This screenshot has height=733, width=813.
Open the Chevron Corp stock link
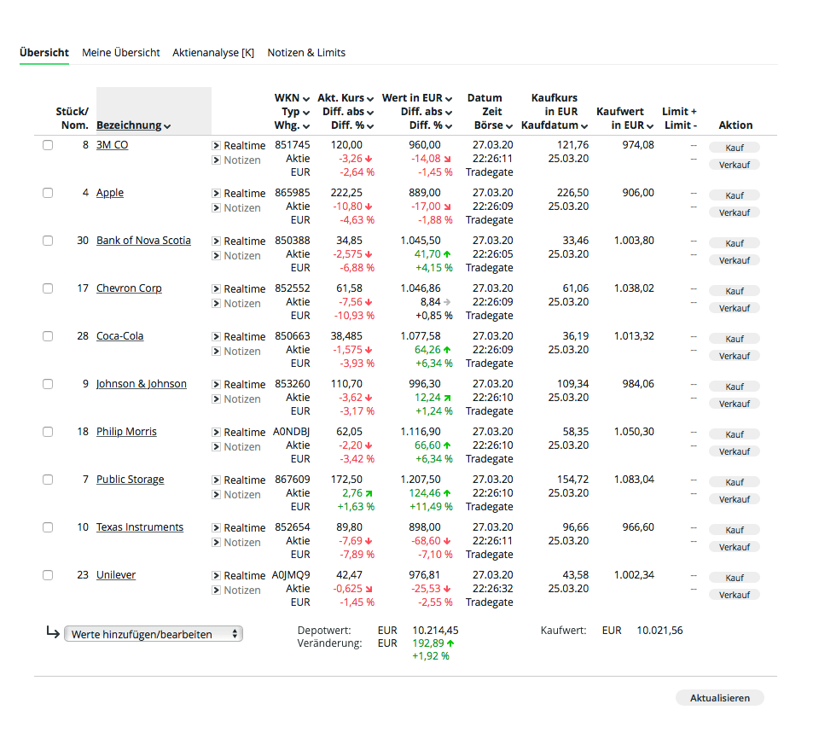[129, 288]
